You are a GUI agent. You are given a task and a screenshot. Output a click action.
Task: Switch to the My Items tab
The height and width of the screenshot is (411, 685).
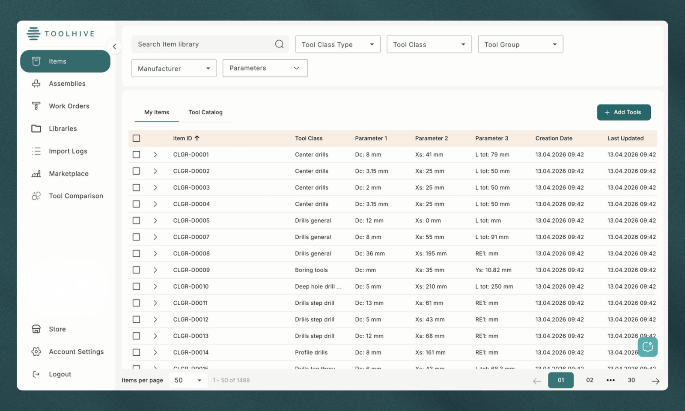point(157,112)
